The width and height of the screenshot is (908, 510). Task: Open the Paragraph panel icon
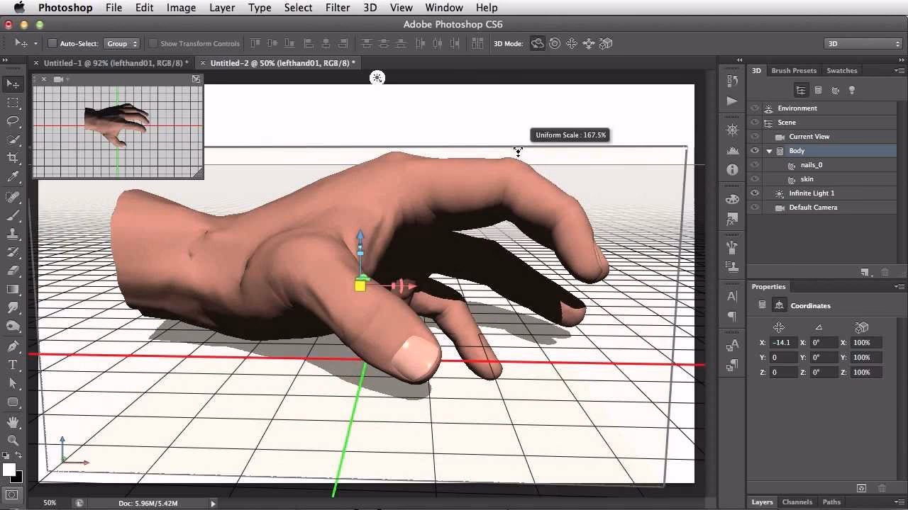click(x=732, y=316)
